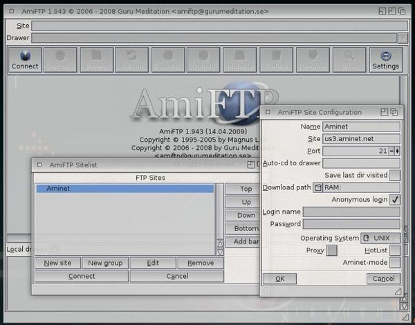Click the Connect toolbar icon
The width and height of the screenshot is (415, 325).
pyautogui.click(x=25, y=60)
